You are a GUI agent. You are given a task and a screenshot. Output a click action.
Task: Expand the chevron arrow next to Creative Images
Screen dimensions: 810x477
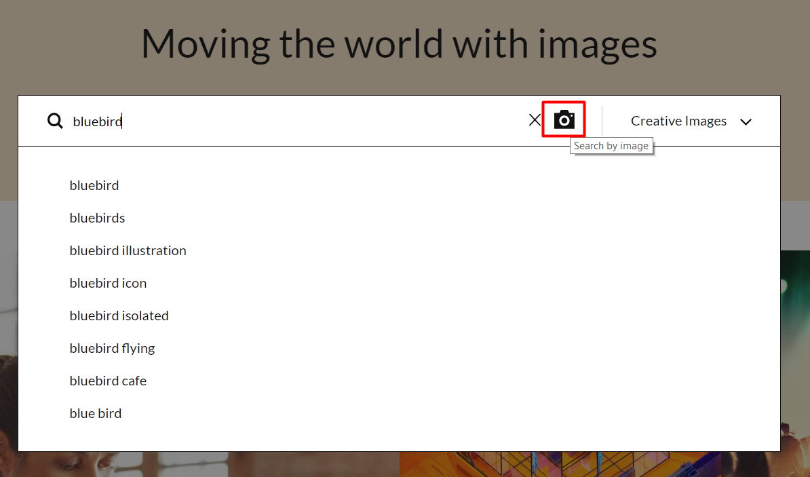pos(746,122)
